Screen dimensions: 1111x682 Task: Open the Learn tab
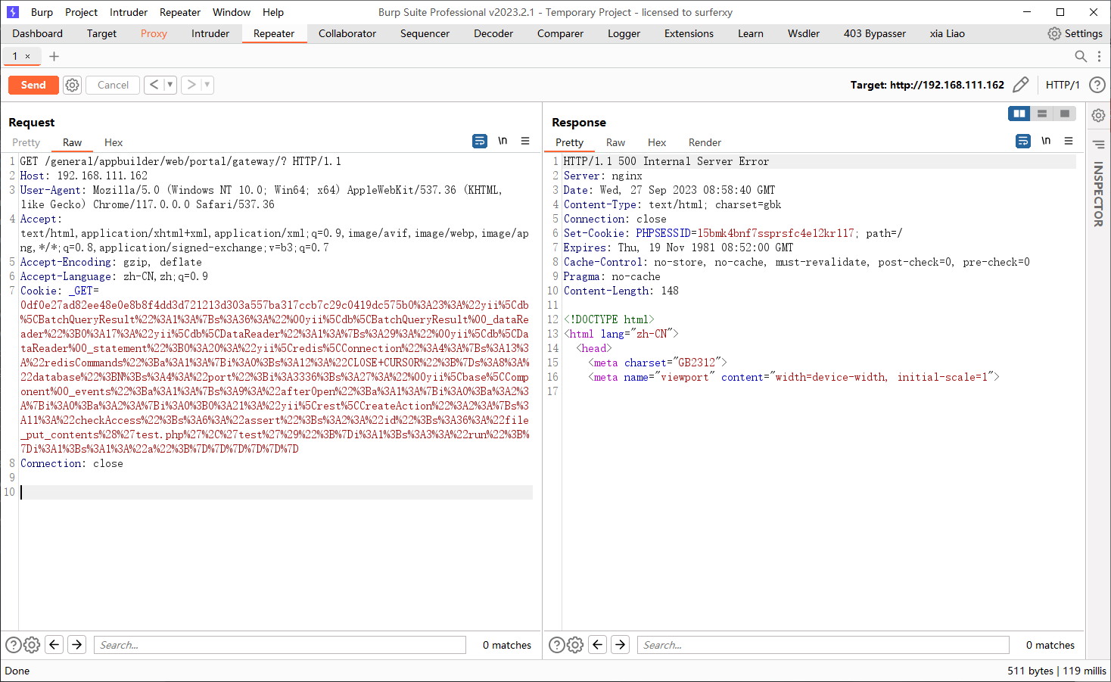pyautogui.click(x=751, y=33)
